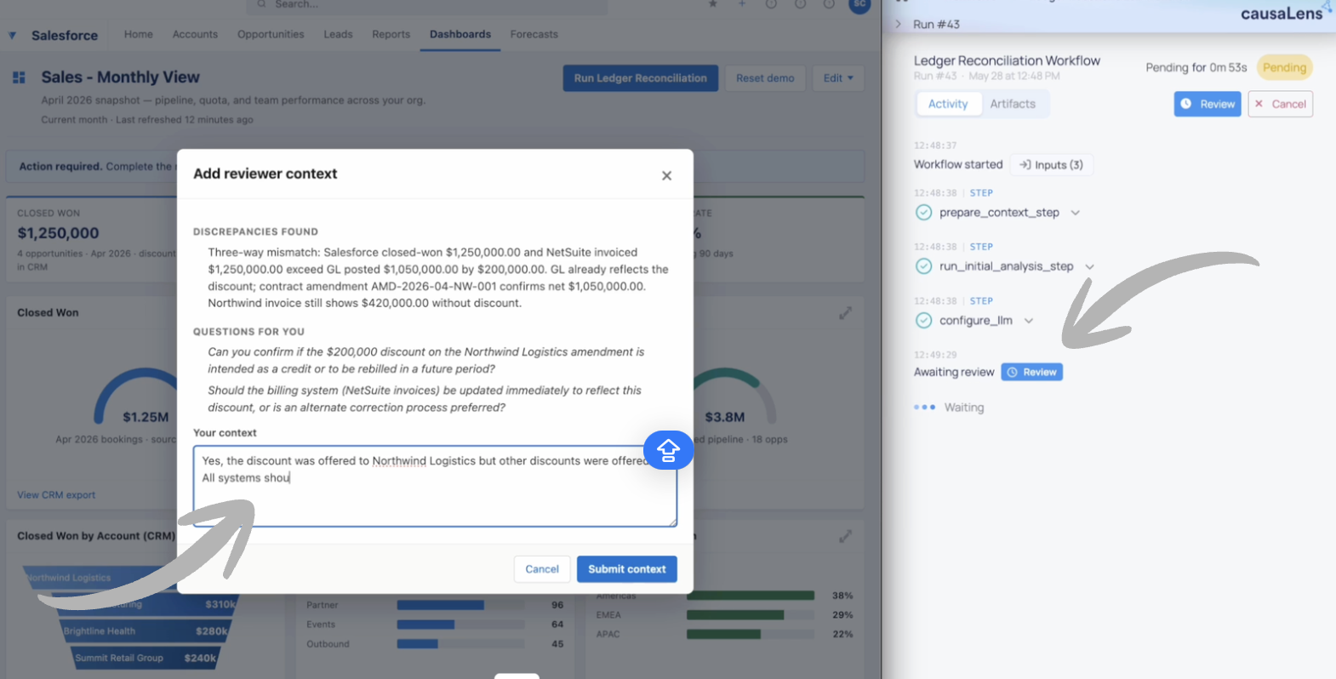
Task: Click the dashboard grid icon beside Sales title
Action: [20, 77]
